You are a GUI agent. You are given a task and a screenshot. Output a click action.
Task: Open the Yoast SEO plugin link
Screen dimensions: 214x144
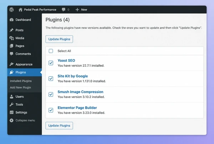point(66,60)
